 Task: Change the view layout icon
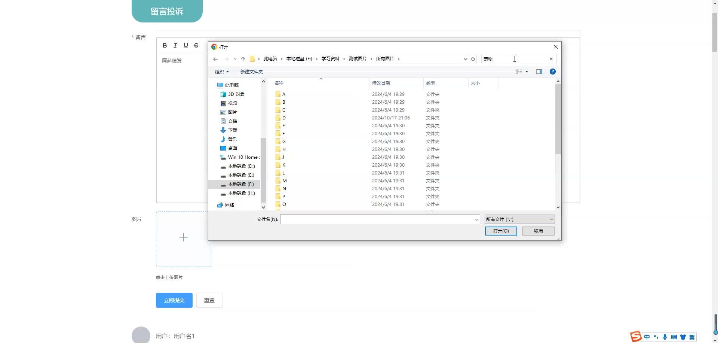tap(519, 72)
